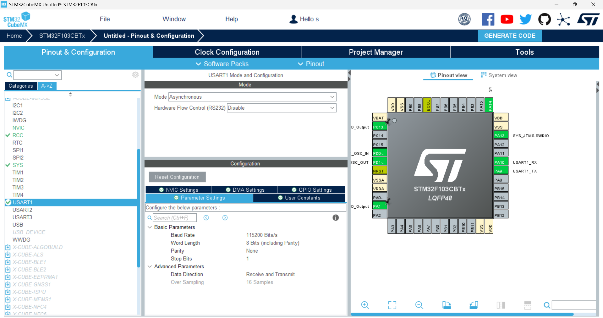Click the second rotate icon in the pinout toolbar
Image resolution: width=603 pixels, height=318 pixels.
coord(474,305)
